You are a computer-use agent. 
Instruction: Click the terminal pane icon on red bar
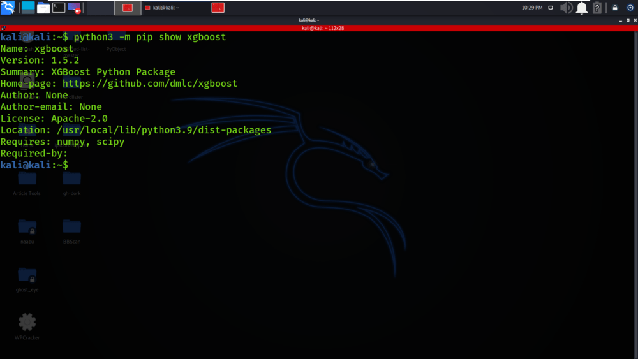click(3, 28)
